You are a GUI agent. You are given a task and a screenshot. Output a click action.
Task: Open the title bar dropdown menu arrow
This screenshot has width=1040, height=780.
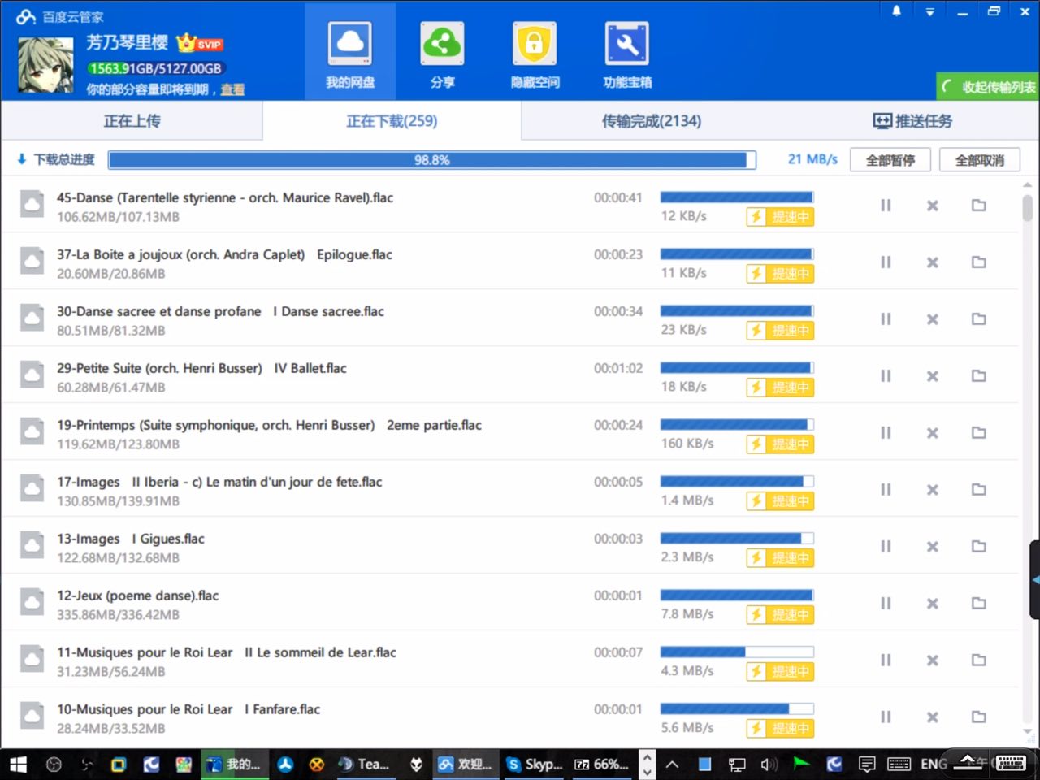[929, 11]
